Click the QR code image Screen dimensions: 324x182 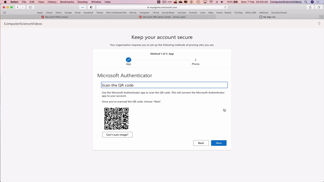116,119
